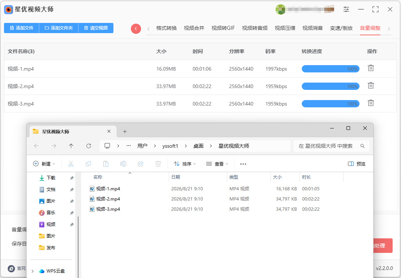Open 音乐 in the Explorer sidebar

pyautogui.click(x=51, y=213)
